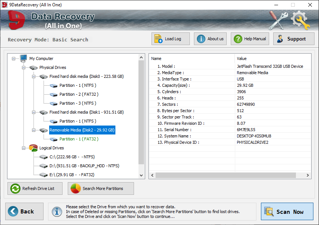Click the C:\ drive icon

(44, 157)
